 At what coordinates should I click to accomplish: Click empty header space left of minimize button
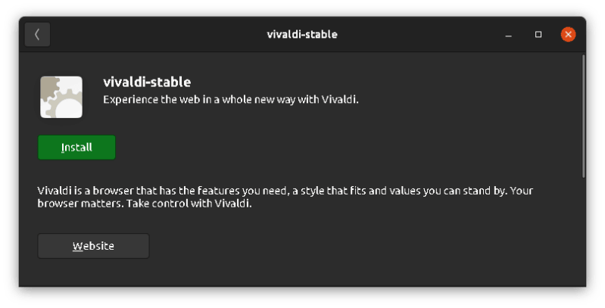(454, 35)
